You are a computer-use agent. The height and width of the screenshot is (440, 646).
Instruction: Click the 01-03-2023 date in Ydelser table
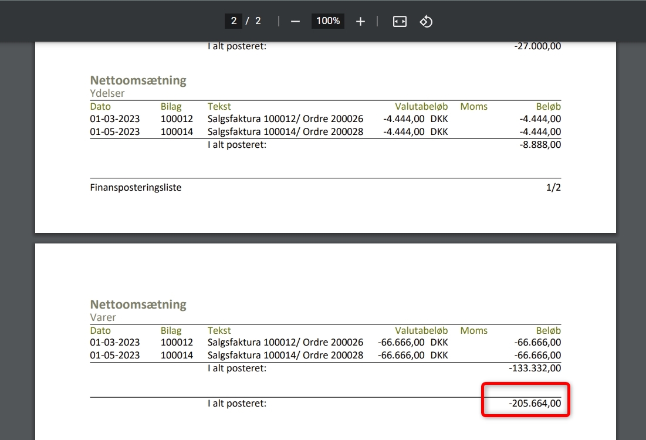pyautogui.click(x=115, y=119)
